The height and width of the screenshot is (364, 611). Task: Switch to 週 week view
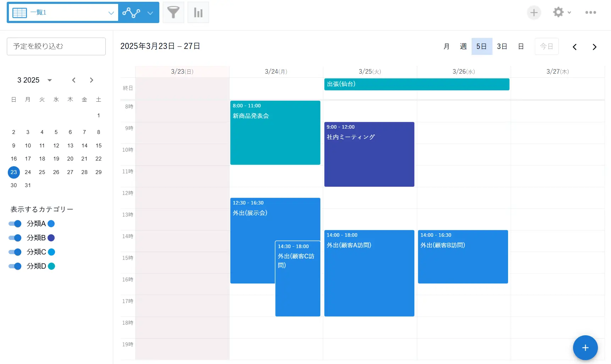pyautogui.click(x=463, y=46)
